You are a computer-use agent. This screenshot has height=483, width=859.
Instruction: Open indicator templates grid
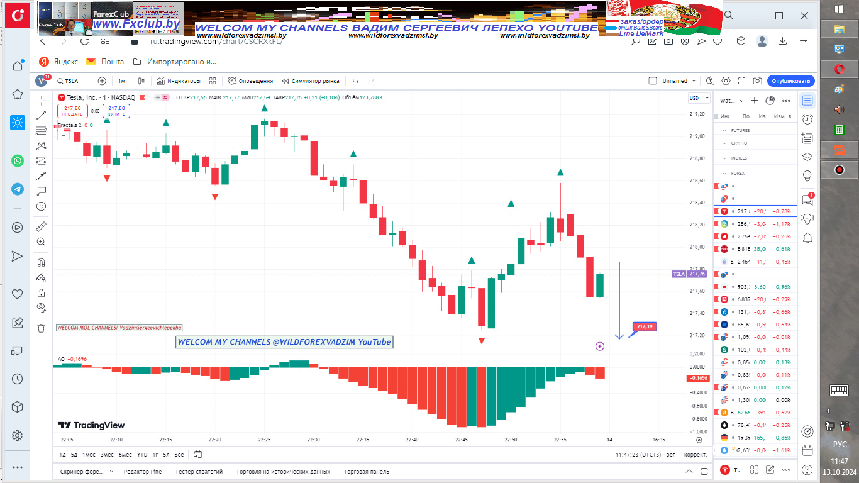click(x=213, y=81)
